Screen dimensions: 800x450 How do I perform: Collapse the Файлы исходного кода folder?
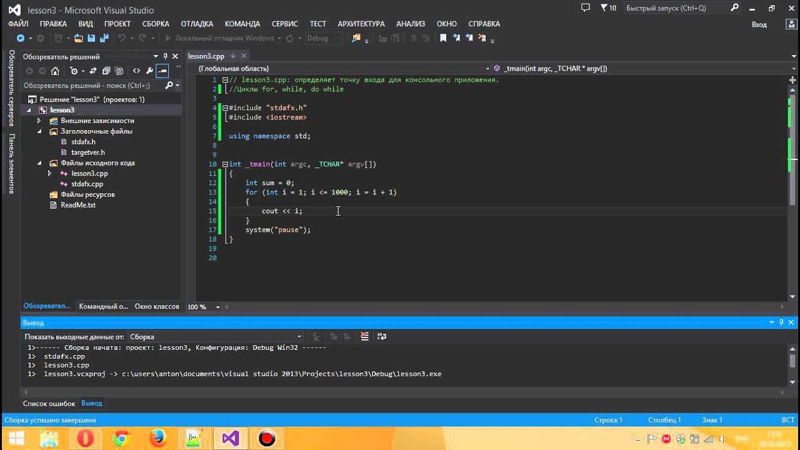tap(39, 162)
